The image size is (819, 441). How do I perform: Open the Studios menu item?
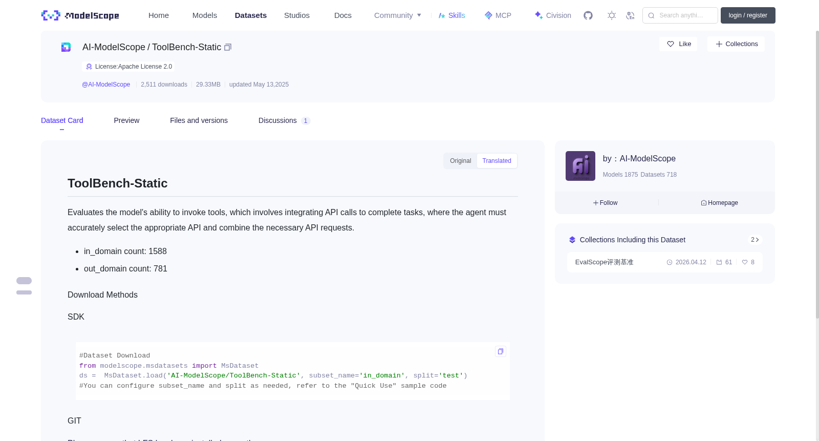click(x=297, y=15)
